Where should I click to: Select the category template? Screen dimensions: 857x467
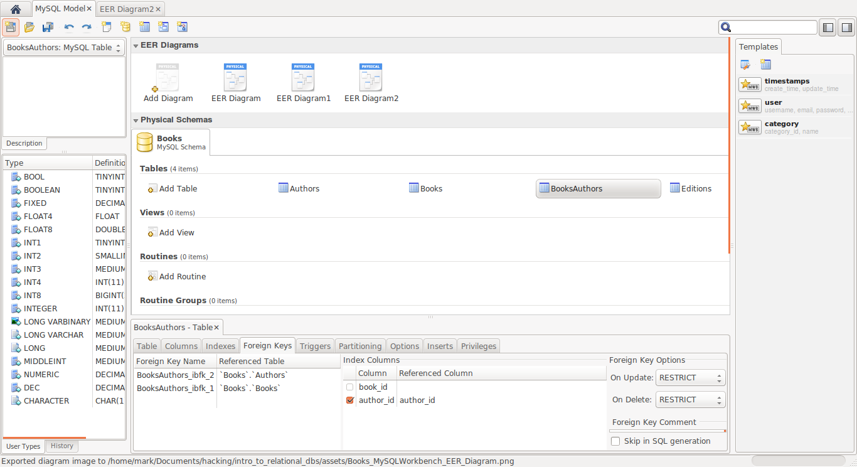click(x=796, y=127)
